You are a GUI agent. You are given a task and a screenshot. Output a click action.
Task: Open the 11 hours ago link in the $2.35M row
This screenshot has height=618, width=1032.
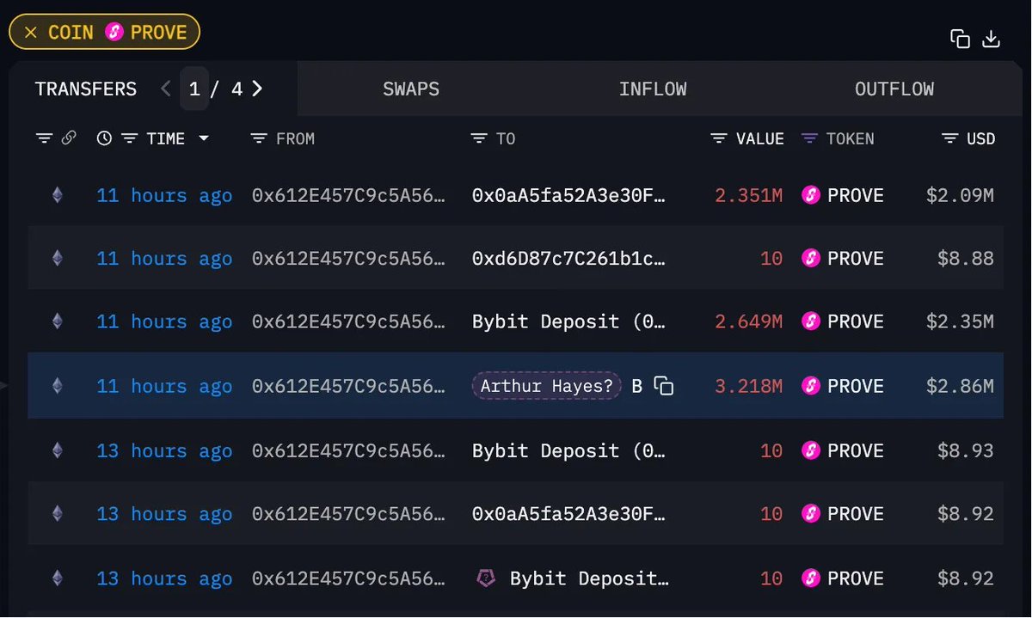pyautogui.click(x=164, y=321)
